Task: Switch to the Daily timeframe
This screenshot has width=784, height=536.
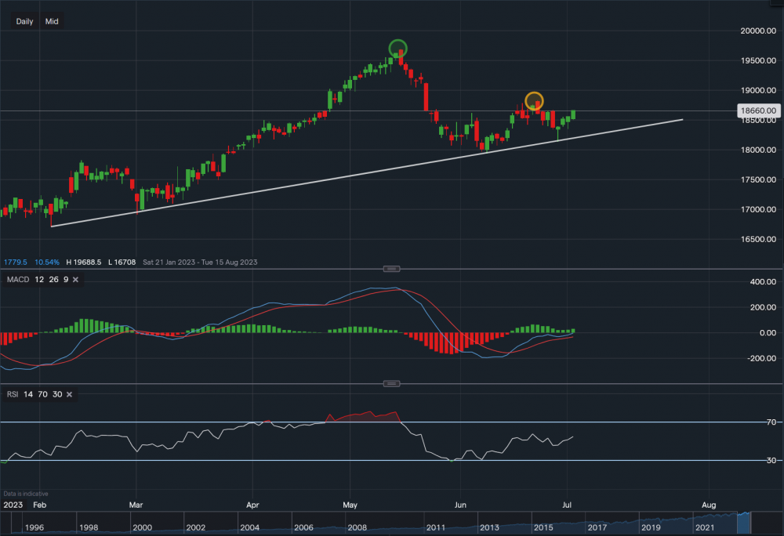Action: point(24,21)
